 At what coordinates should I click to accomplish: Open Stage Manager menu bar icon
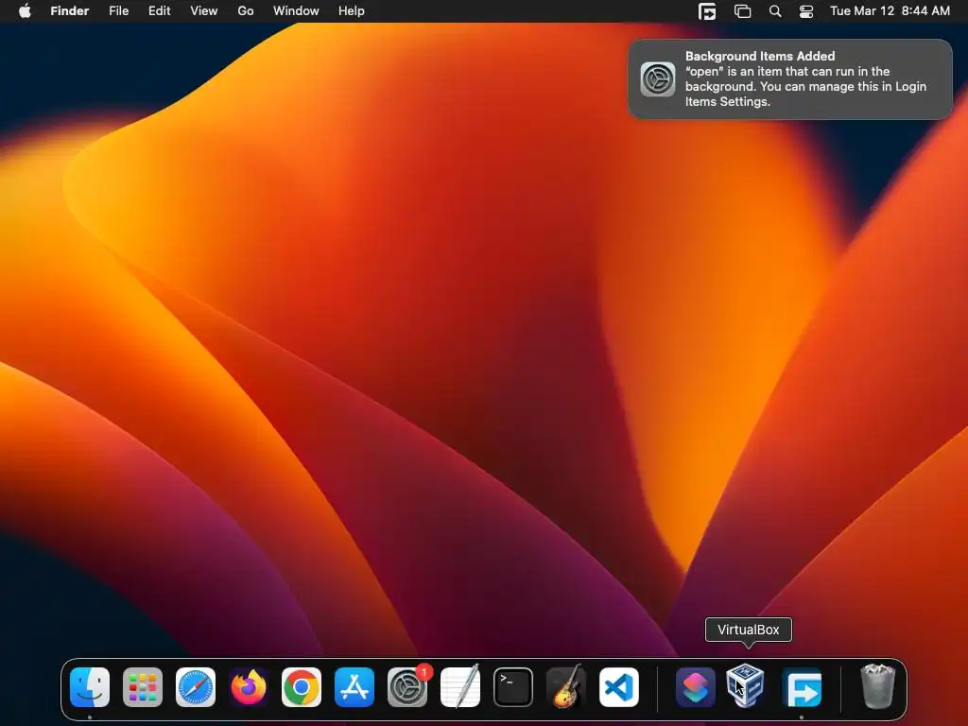tap(743, 11)
